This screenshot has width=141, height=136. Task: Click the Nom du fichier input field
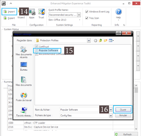tap(85, 110)
